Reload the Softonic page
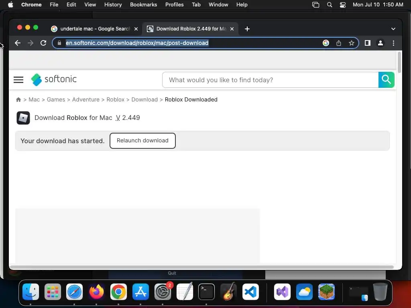Screen dimensions: 411x308 click(43, 43)
